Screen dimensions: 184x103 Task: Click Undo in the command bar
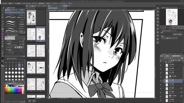(x=39, y=6)
